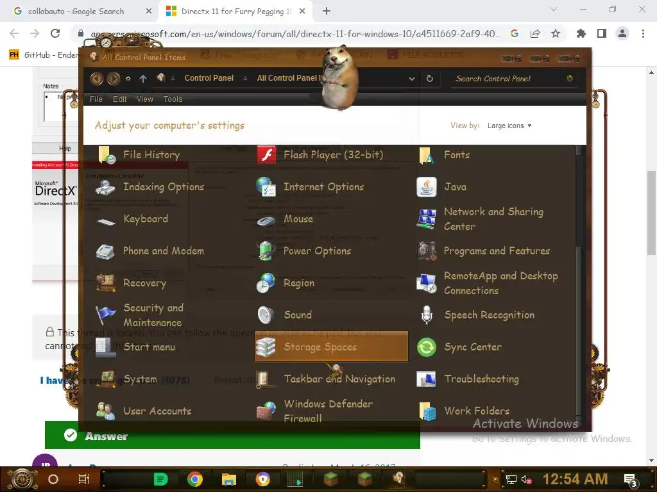
Task: Click the Control Panel back button
Action: coord(97,78)
